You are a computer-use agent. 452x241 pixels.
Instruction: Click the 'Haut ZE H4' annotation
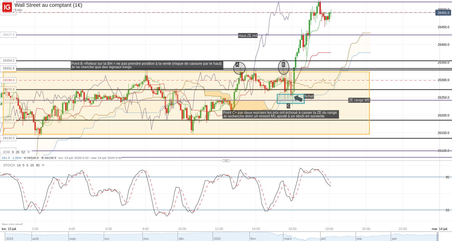tap(248, 36)
